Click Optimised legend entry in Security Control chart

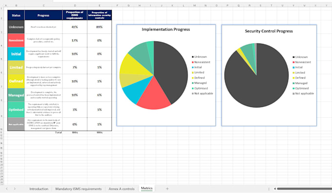[300, 88]
